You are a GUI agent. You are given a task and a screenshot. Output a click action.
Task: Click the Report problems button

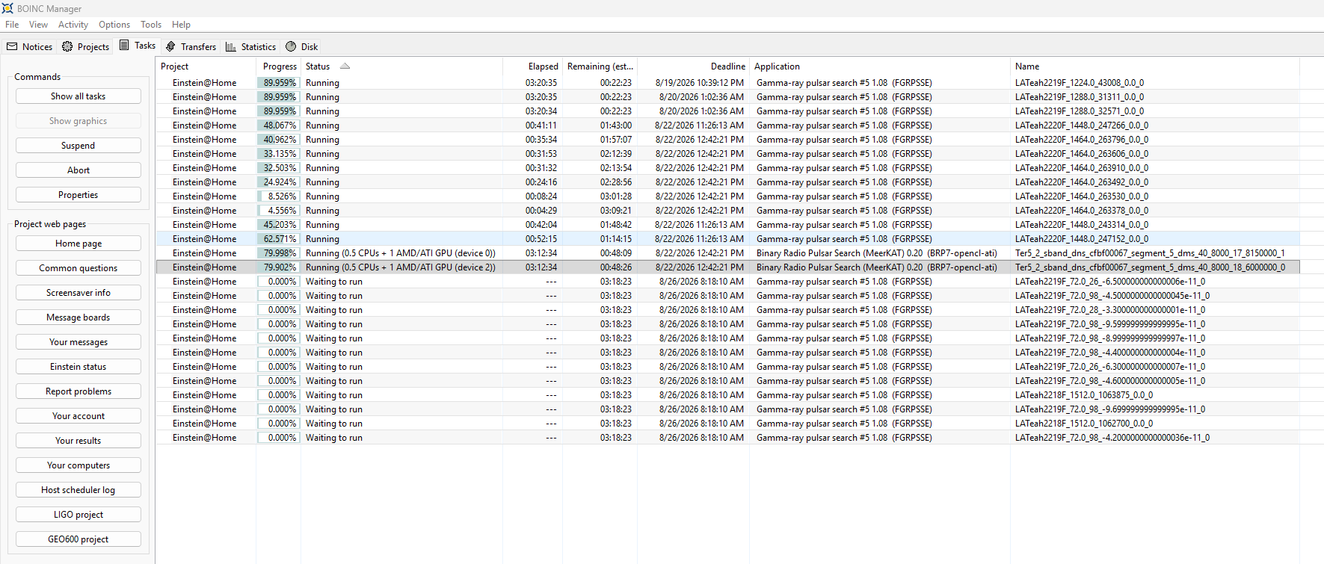click(x=78, y=391)
